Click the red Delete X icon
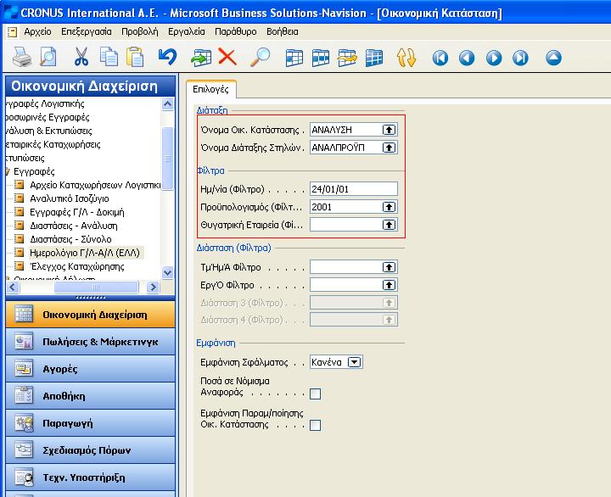This screenshot has width=611, height=497. coord(227,58)
